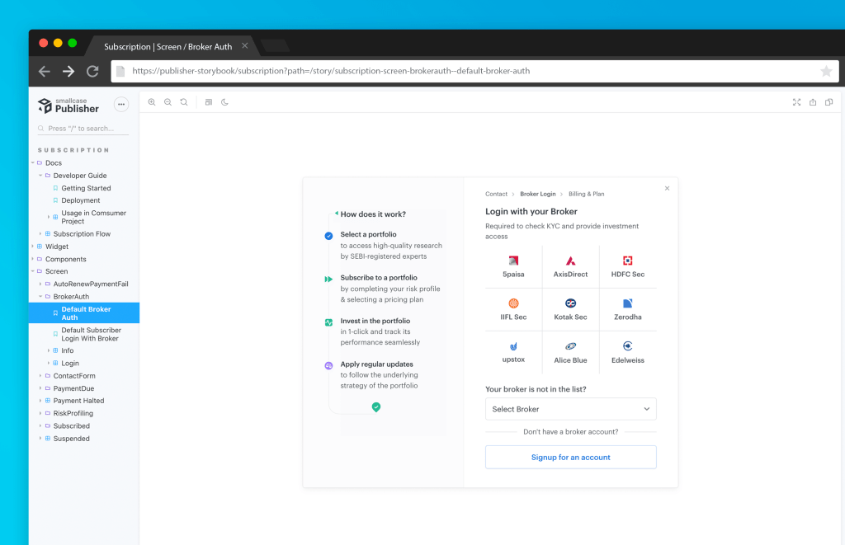Choose the IIFL Sec broker
Screen dimensions: 845x545
click(513, 310)
